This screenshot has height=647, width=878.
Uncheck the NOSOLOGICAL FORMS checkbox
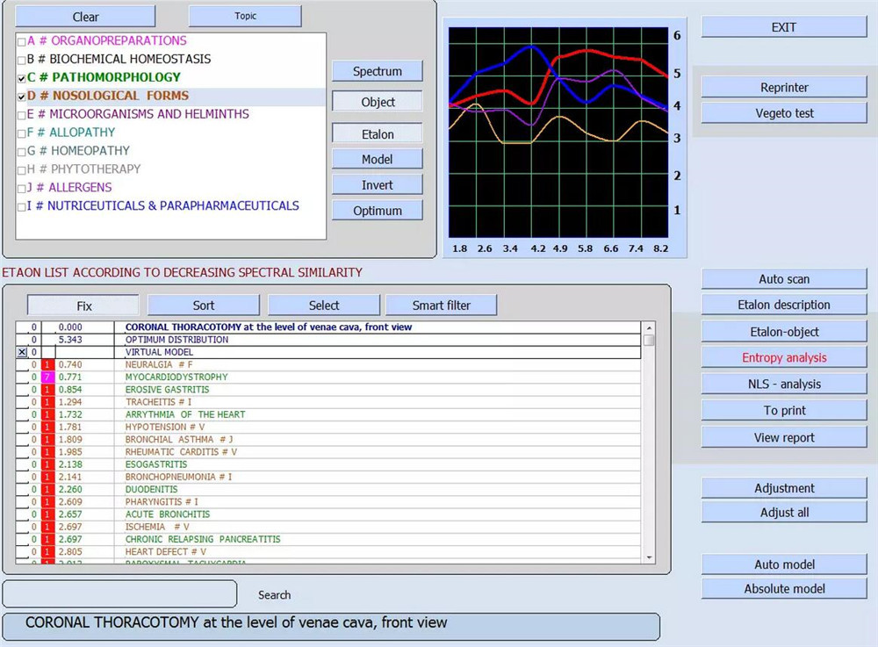point(22,97)
